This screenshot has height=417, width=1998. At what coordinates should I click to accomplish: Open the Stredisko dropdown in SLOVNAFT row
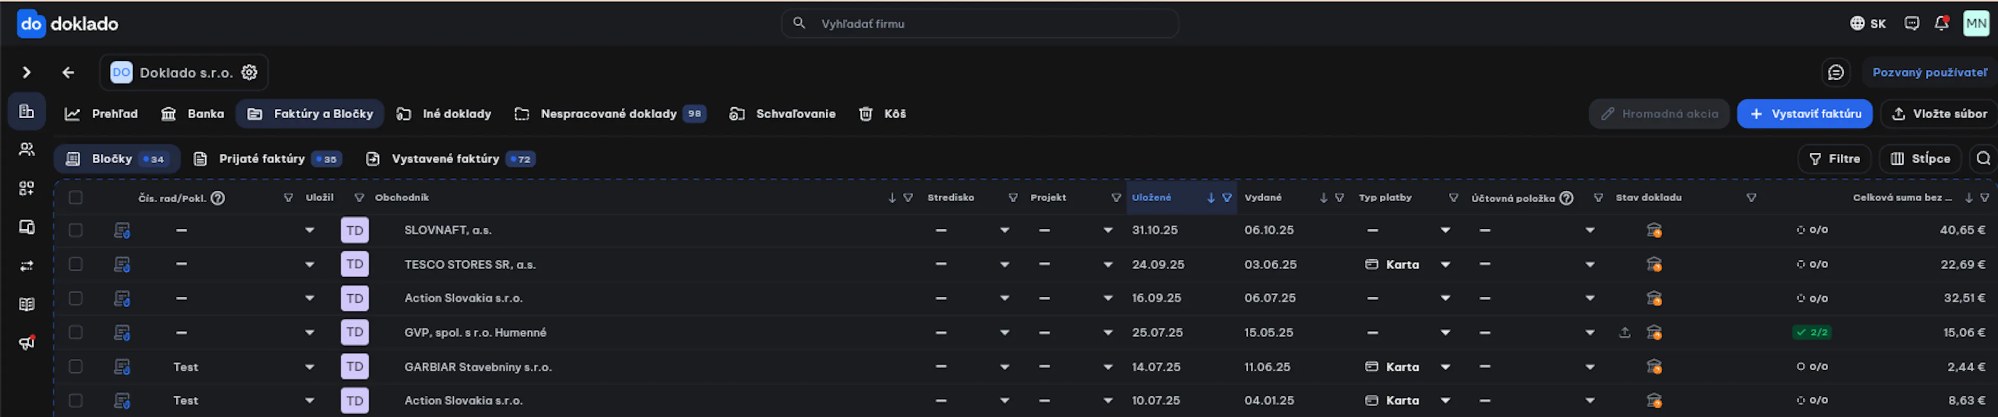point(1004,230)
